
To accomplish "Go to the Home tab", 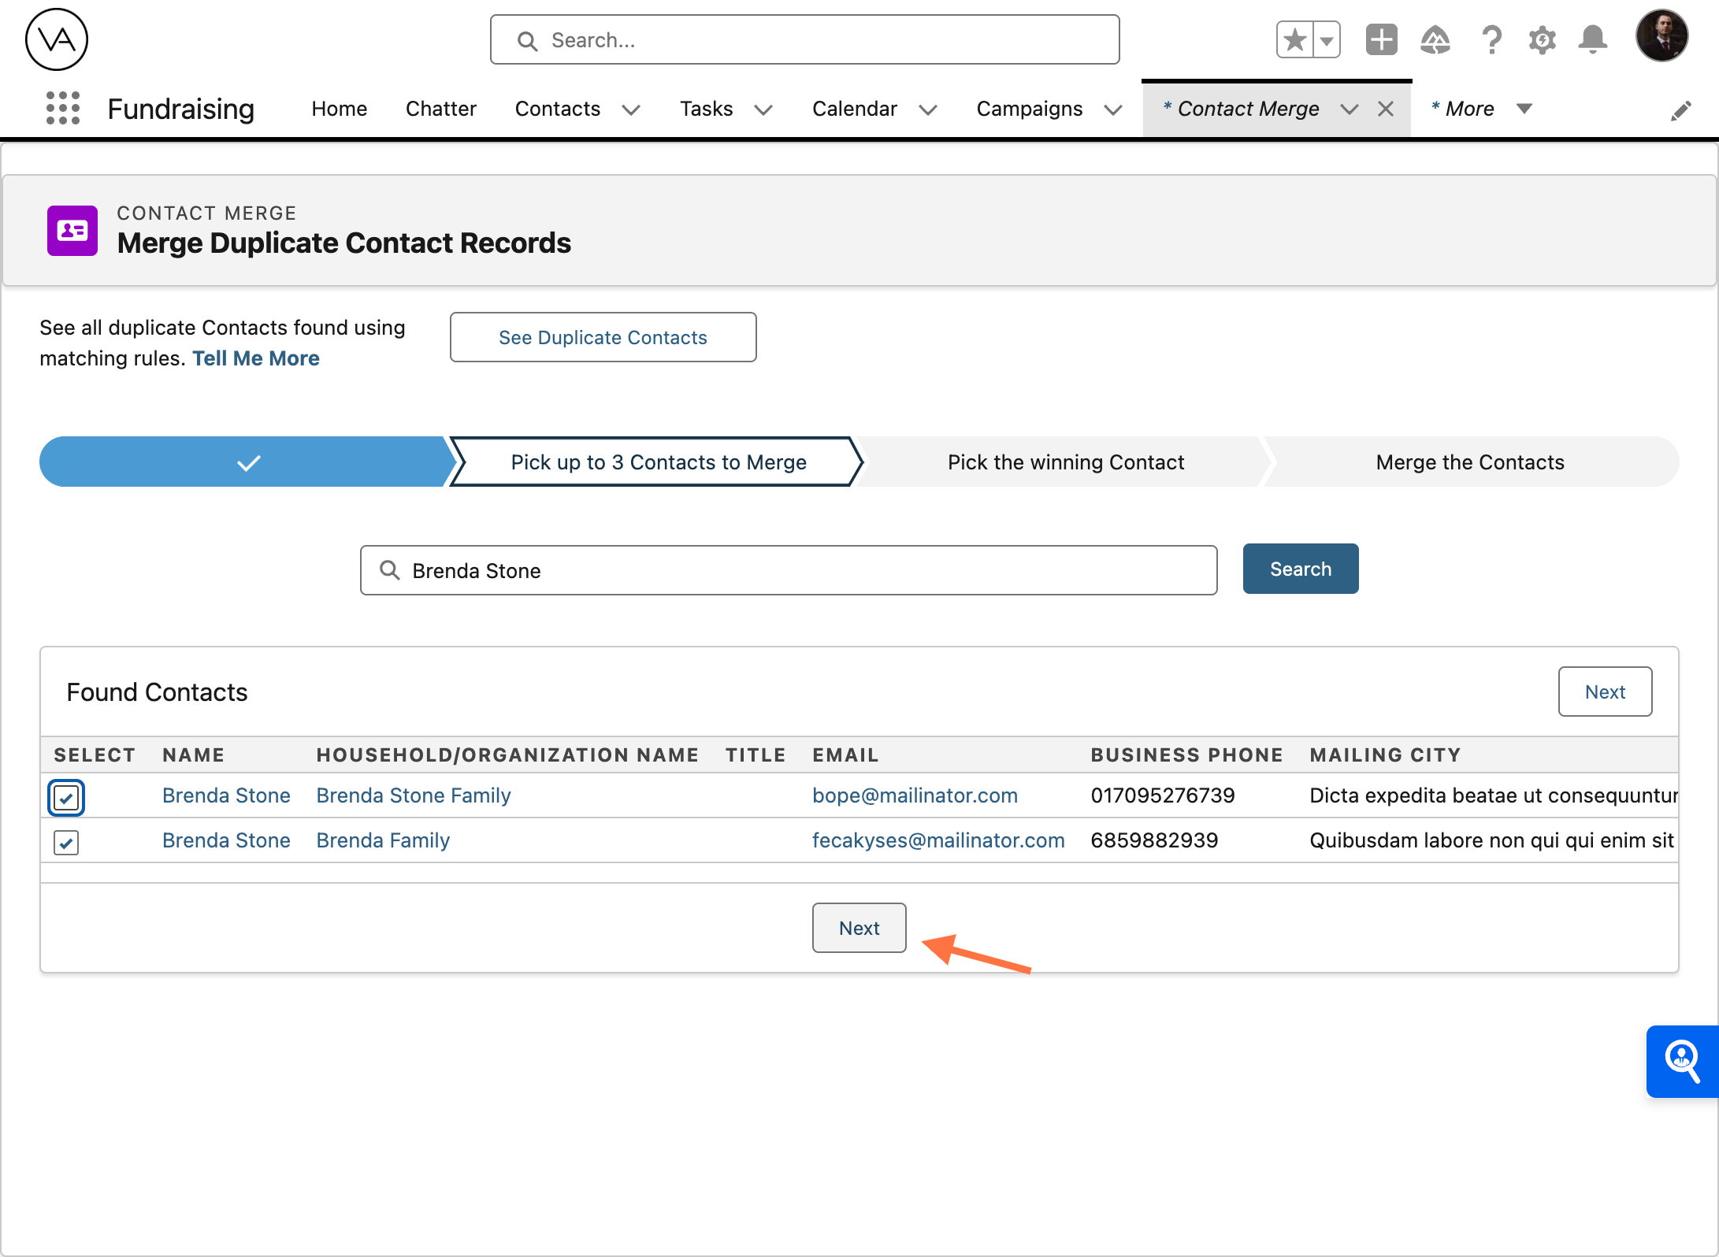I will coord(339,109).
